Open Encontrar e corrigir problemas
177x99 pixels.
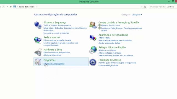pos(56,33)
